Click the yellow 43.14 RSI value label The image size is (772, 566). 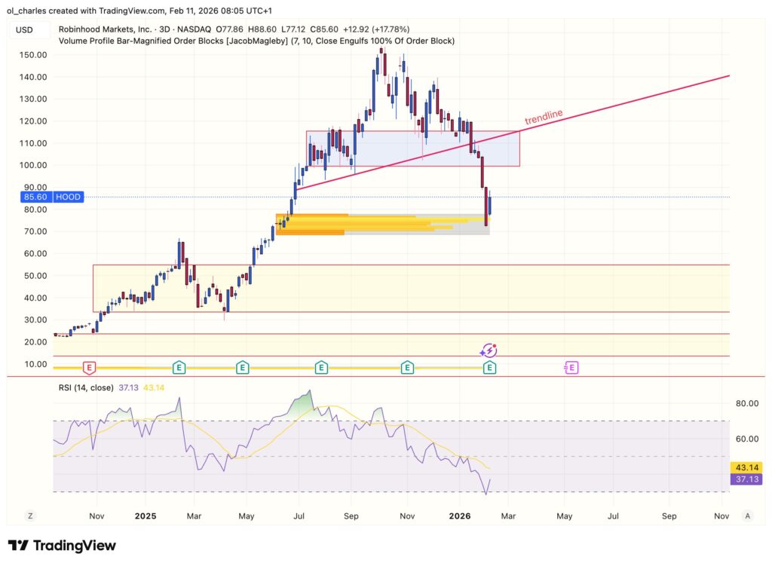click(746, 468)
